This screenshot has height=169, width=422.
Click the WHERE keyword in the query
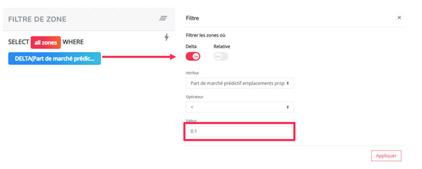pyautogui.click(x=73, y=42)
